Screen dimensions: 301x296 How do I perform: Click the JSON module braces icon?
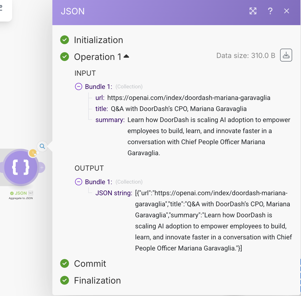pos(21,167)
